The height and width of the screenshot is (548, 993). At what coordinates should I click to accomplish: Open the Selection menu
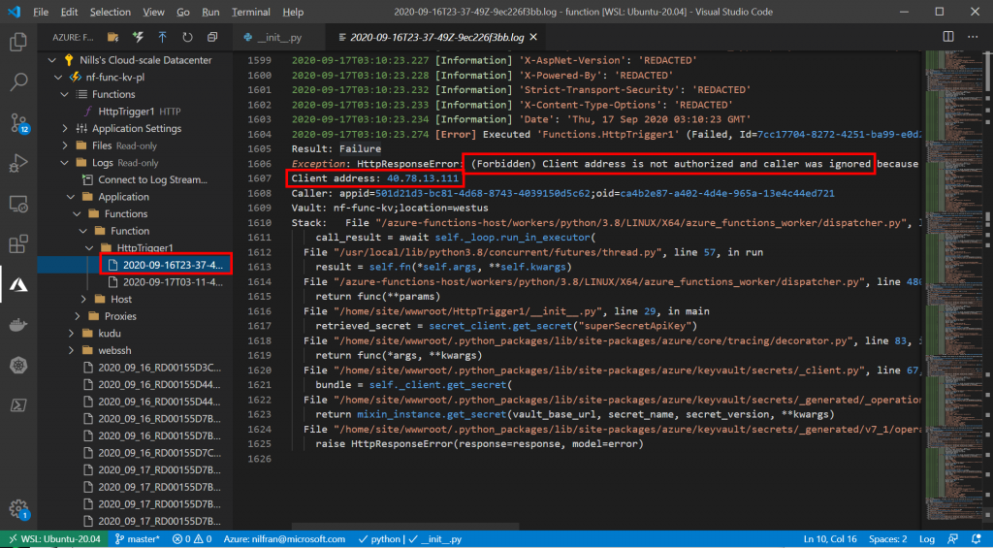(x=111, y=12)
